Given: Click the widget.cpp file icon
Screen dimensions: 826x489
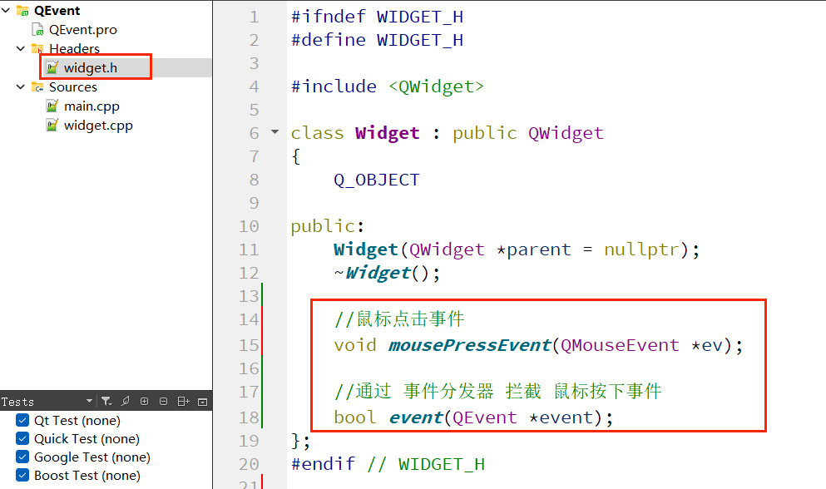Looking at the screenshot, I should tap(52, 126).
